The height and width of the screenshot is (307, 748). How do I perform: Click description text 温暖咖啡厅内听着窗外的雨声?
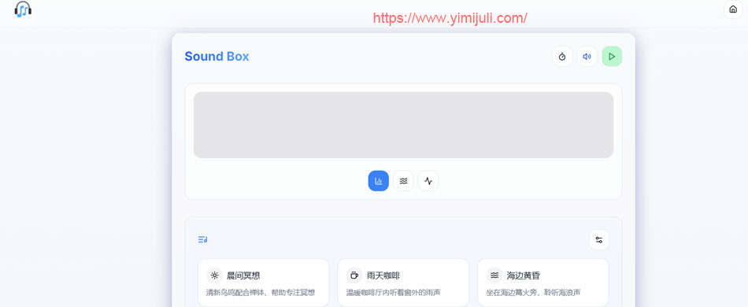393,292
